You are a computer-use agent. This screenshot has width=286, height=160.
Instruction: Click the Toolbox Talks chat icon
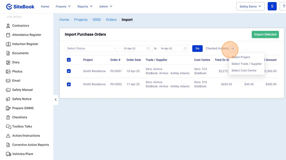(x=8, y=127)
